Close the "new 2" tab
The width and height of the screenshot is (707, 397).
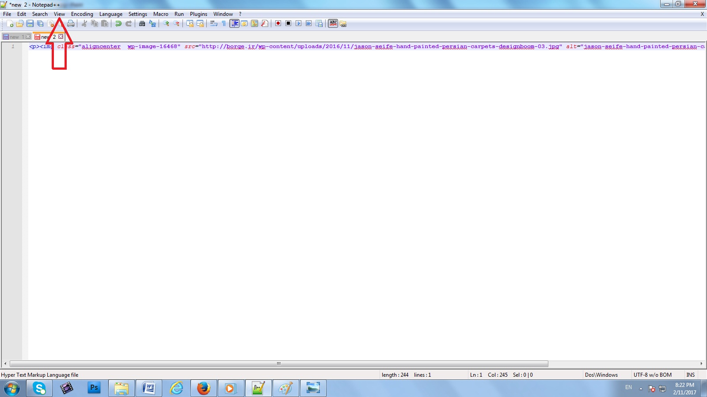pyautogui.click(x=61, y=37)
